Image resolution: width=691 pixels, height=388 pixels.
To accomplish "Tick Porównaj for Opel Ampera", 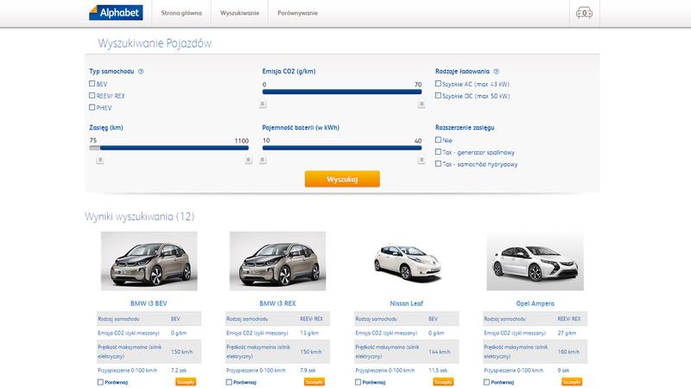I will point(487,382).
